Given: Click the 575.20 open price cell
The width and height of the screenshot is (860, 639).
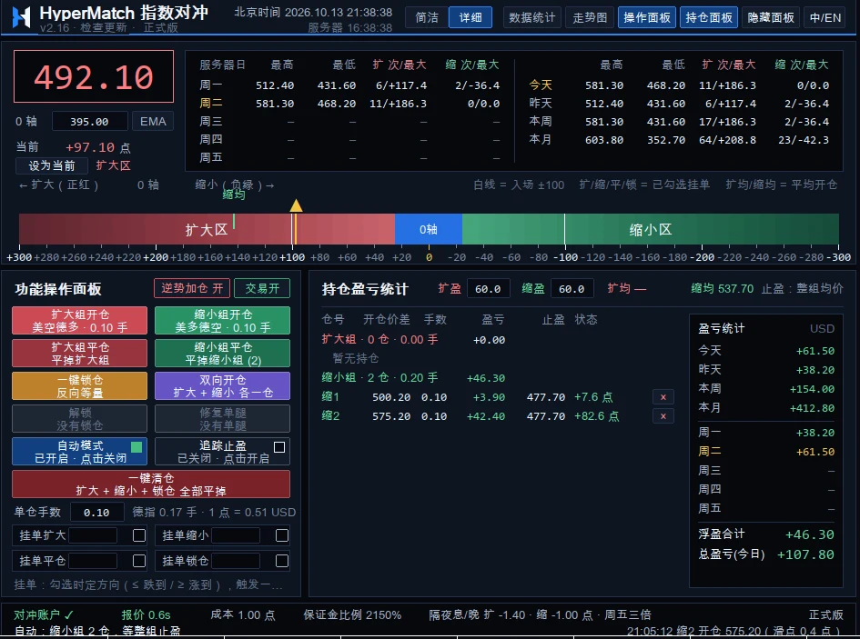Looking at the screenshot, I should pos(391,416).
